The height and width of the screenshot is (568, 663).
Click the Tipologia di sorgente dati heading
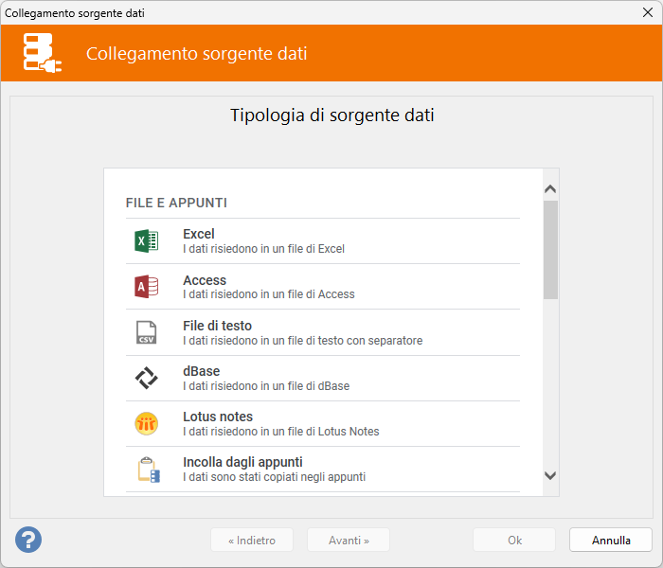pyautogui.click(x=331, y=115)
